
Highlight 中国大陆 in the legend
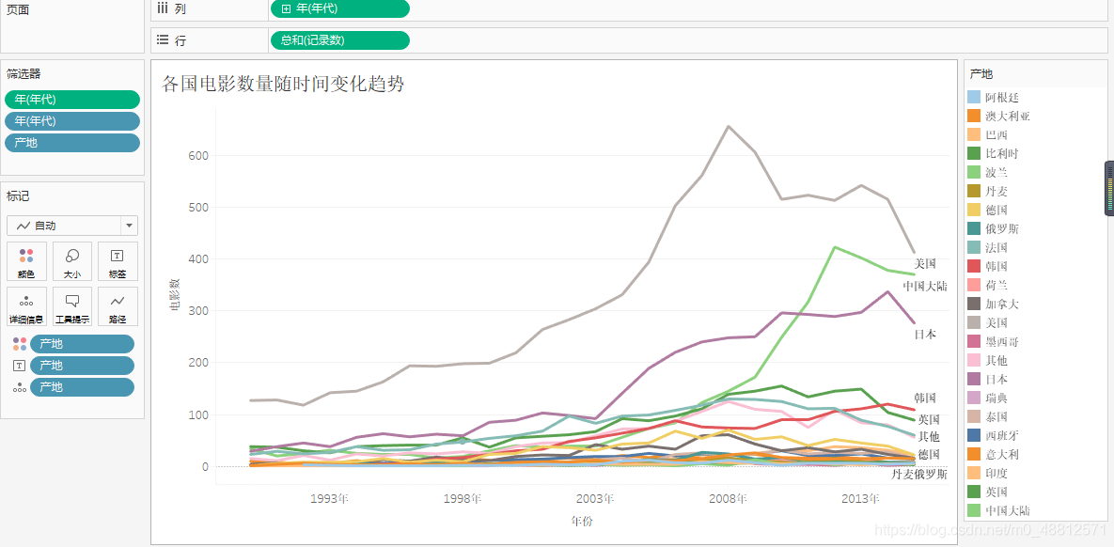click(x=1007, y=510)
